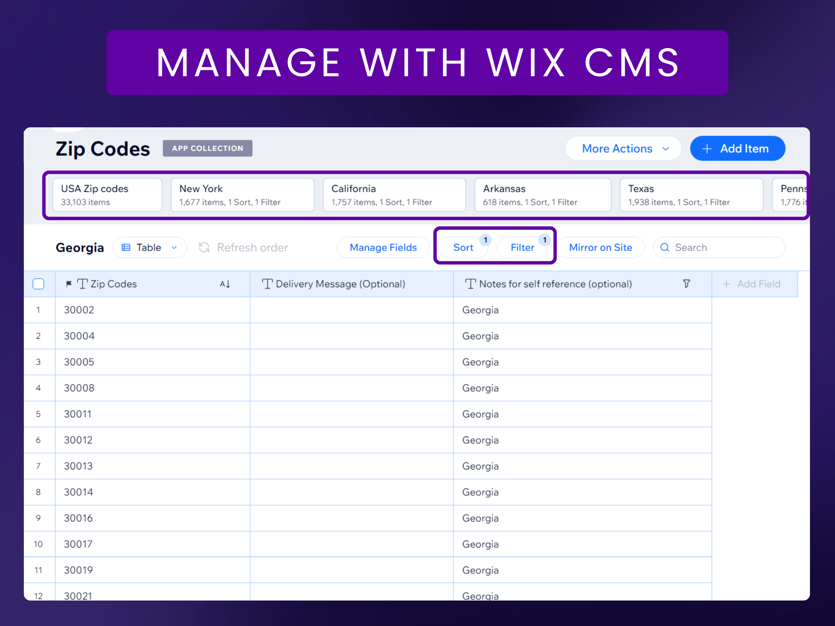
Task: Click the plus icon in Add Item button
Action: click(707, 149)
